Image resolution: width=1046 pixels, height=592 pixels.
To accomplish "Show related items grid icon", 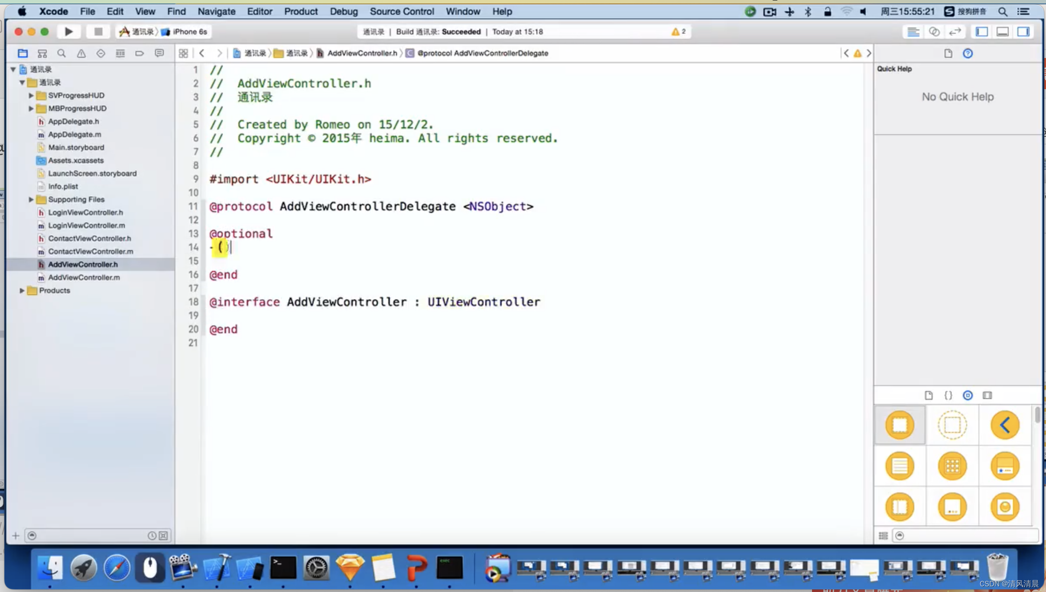I will point(183,53).
